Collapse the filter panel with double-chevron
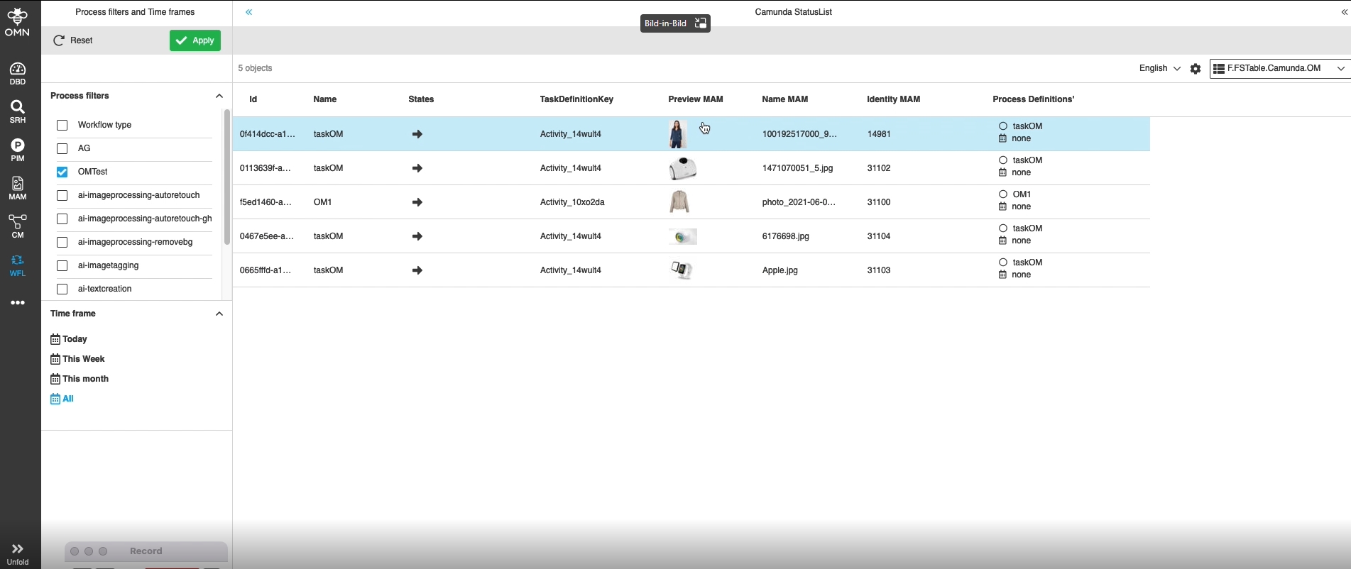Screen dimensions: 1351x569 [x=249, y=12]
